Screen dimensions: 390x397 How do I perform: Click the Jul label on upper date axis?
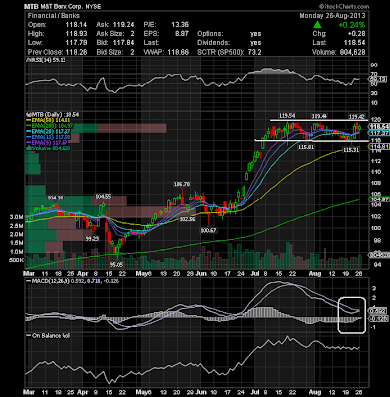256,274
